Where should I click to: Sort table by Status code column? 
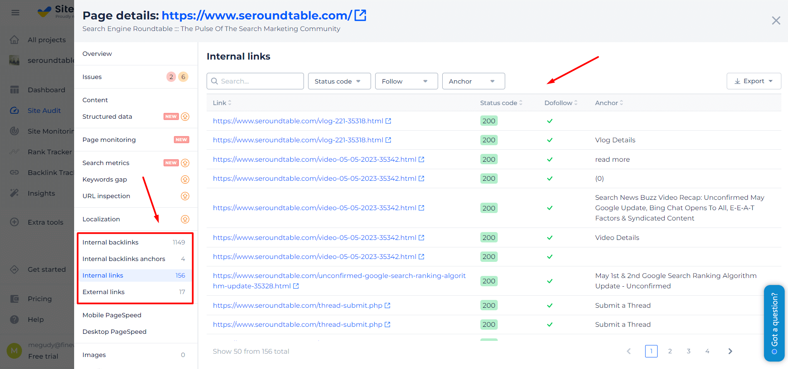[501, 103]
